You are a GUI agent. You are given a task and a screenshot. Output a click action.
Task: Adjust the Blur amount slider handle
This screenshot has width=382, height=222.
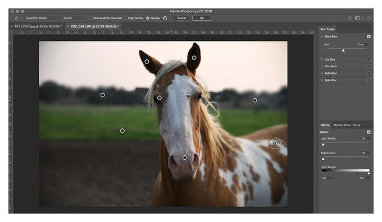[x=343, y=50]
